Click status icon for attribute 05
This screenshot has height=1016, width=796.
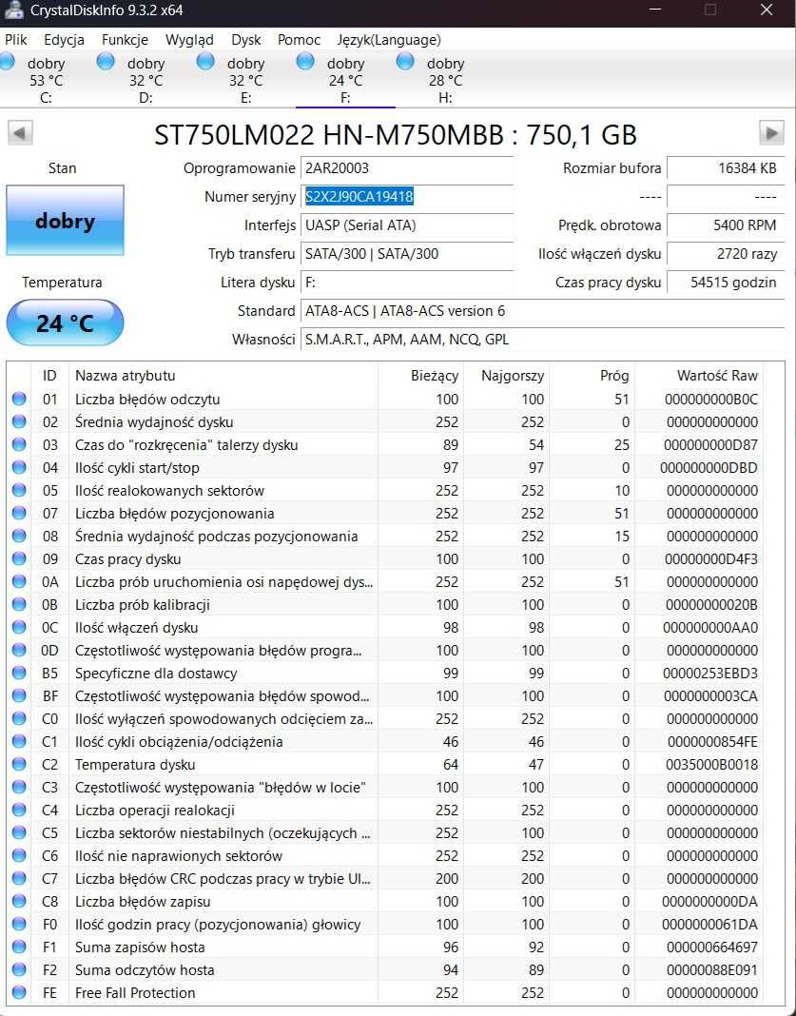point(19,490)
